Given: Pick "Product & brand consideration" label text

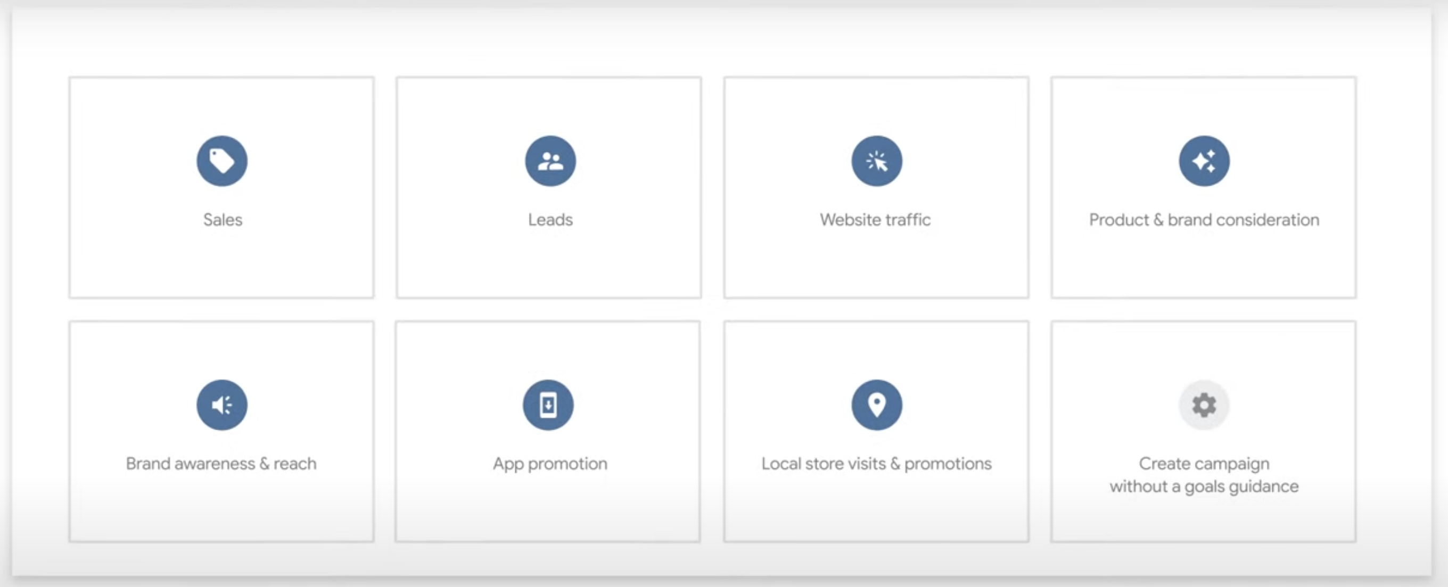Looking at the screenshot, I should pyautogui.click(x=1204, y=220).
